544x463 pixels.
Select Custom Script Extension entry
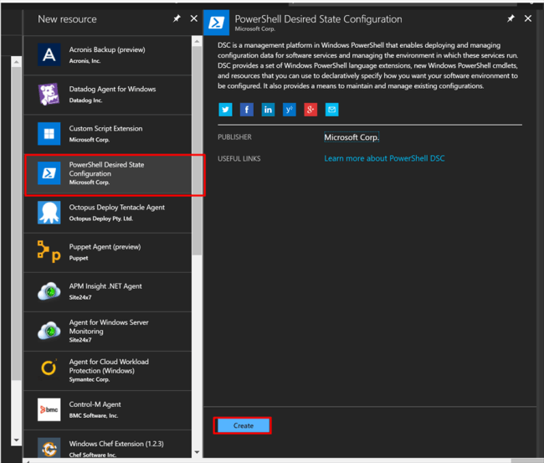108,134
